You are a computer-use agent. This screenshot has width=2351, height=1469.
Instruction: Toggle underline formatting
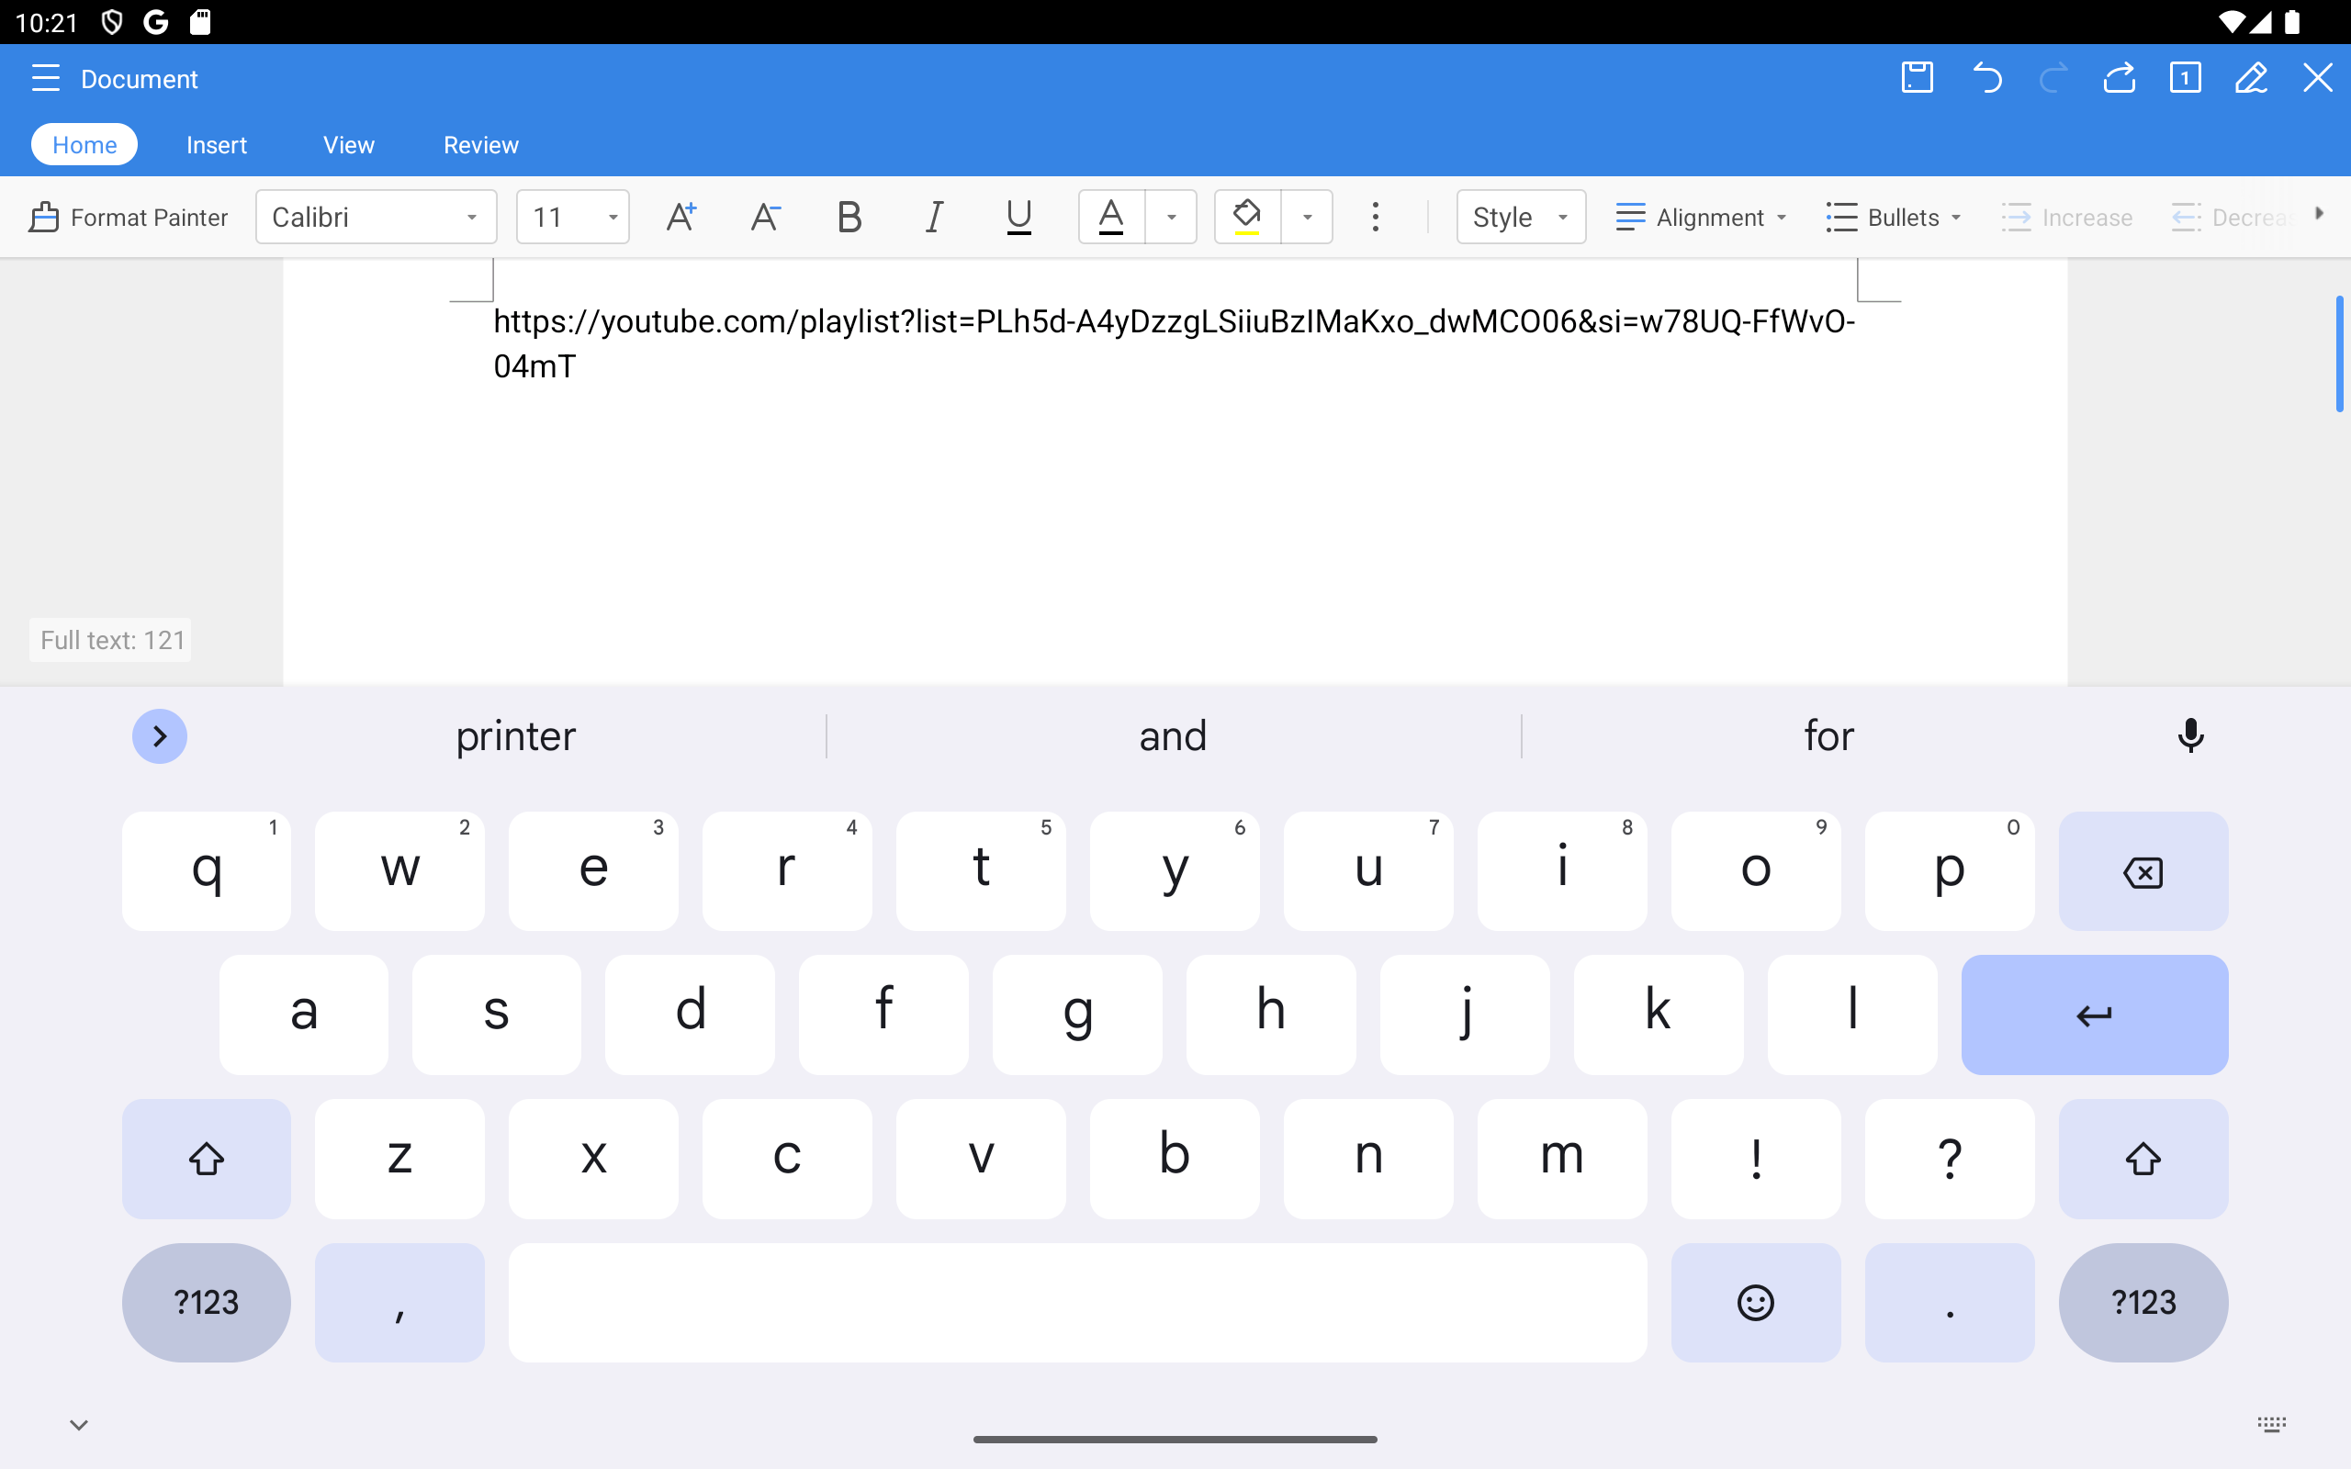[x=1018, y=217]
